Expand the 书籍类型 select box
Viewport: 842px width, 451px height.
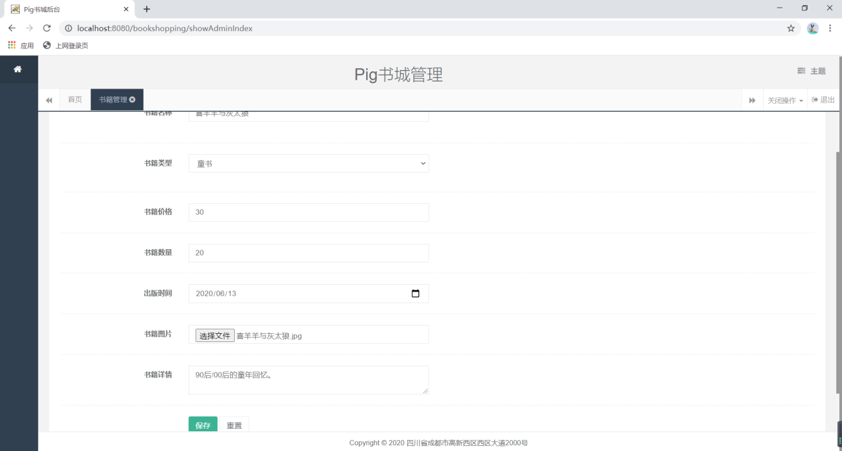coord(309,164)
